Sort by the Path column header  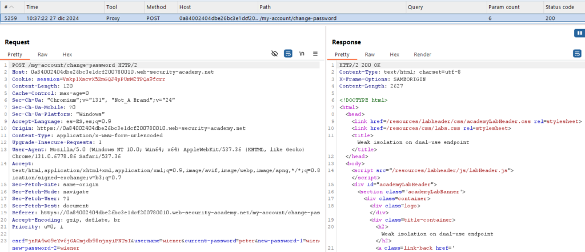[x=332, y=7]
